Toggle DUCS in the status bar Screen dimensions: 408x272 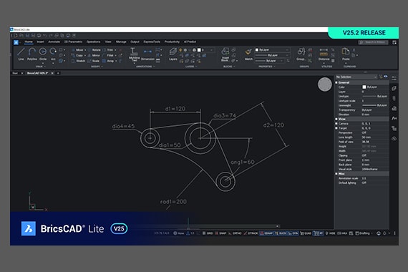pyautogui.click(x=281, y=233)
